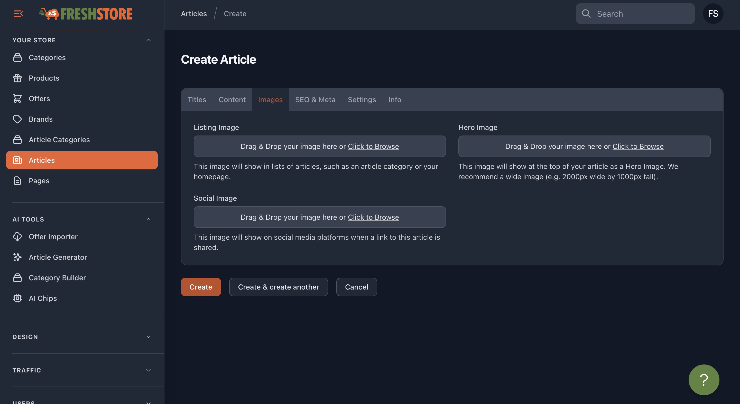Select the Images tab

coord(270,100)
